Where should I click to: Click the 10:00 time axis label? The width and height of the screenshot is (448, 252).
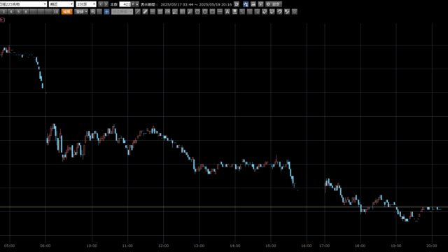pos(92,246)
